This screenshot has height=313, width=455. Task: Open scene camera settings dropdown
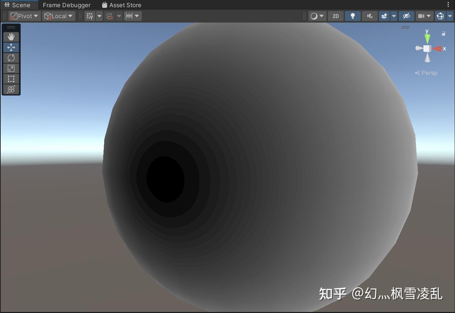click(425, 16)
